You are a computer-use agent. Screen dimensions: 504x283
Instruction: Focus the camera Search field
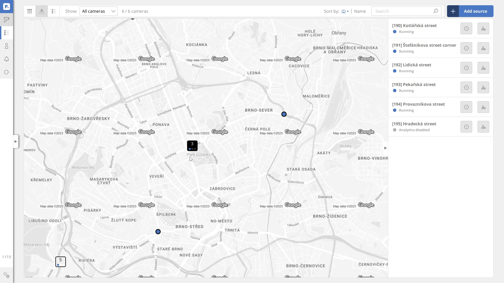click(x=403, y=11)
